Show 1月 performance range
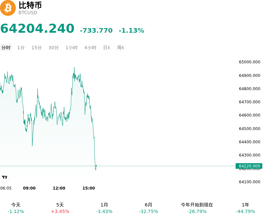264x218 pixels. point(104,208)
